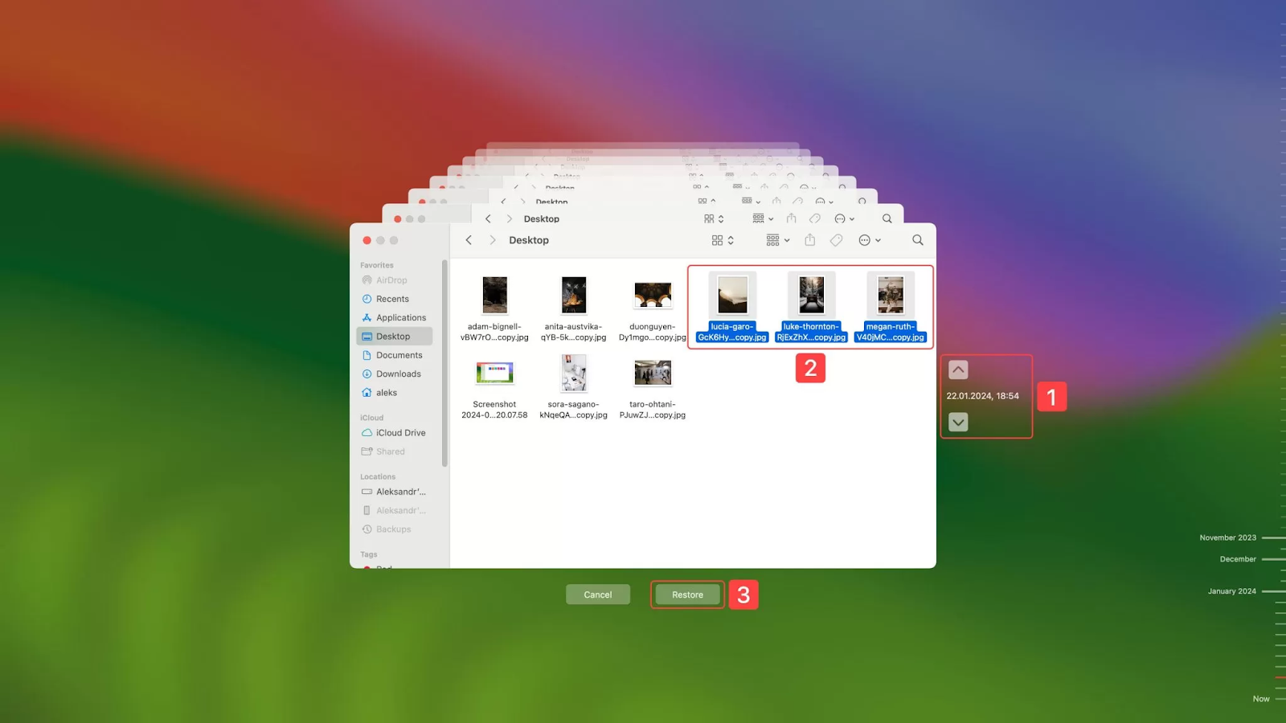Select the megan-ruth image file
This screenshot has height=723, width=1286.
pyautogui.click(x=890, y=308)
